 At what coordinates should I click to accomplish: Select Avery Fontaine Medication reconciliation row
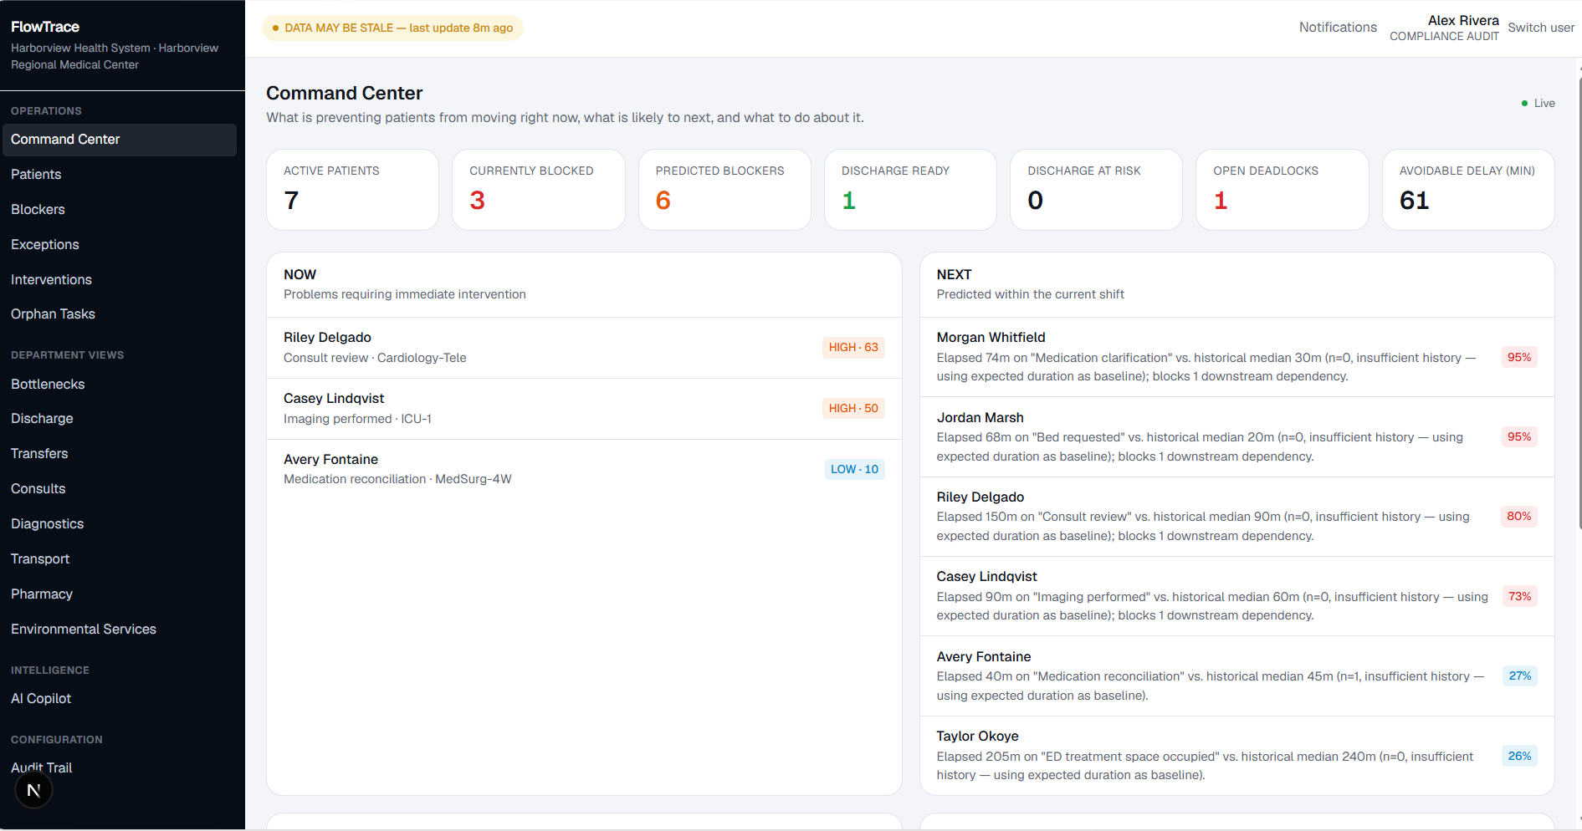point(584,470)
